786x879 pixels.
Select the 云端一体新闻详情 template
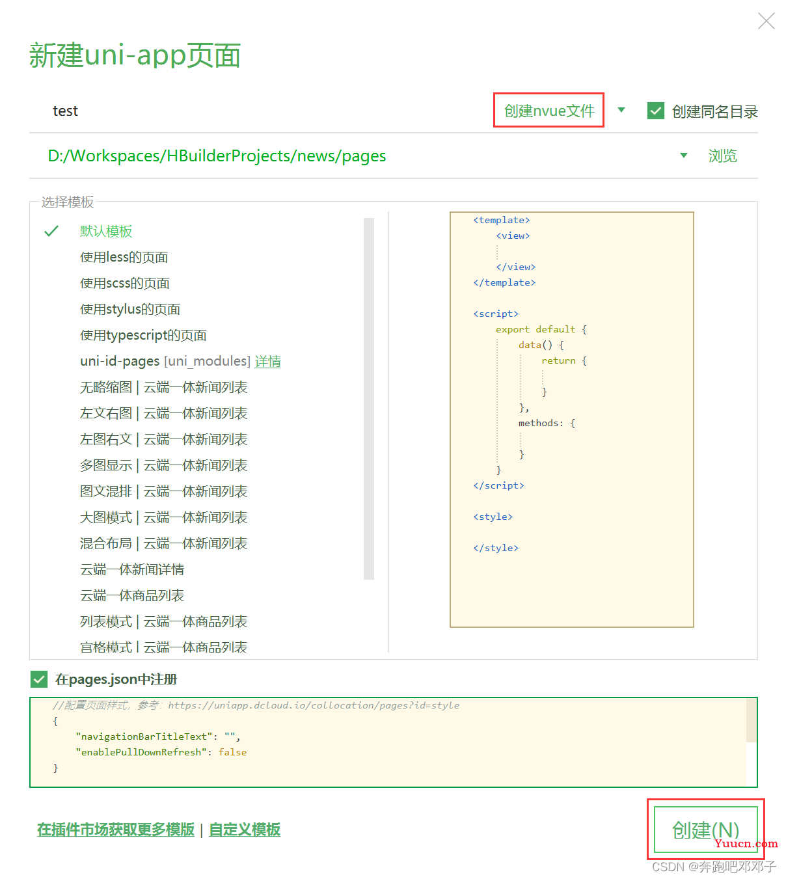click(132, 570)
